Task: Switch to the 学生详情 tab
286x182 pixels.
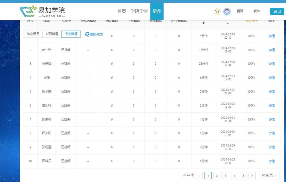Action: [x=71, y=34]
